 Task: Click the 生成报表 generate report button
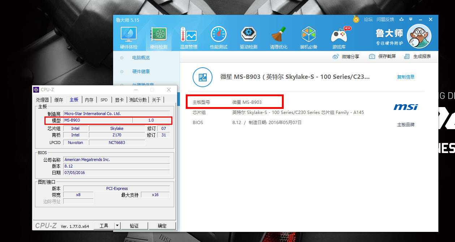417,56
